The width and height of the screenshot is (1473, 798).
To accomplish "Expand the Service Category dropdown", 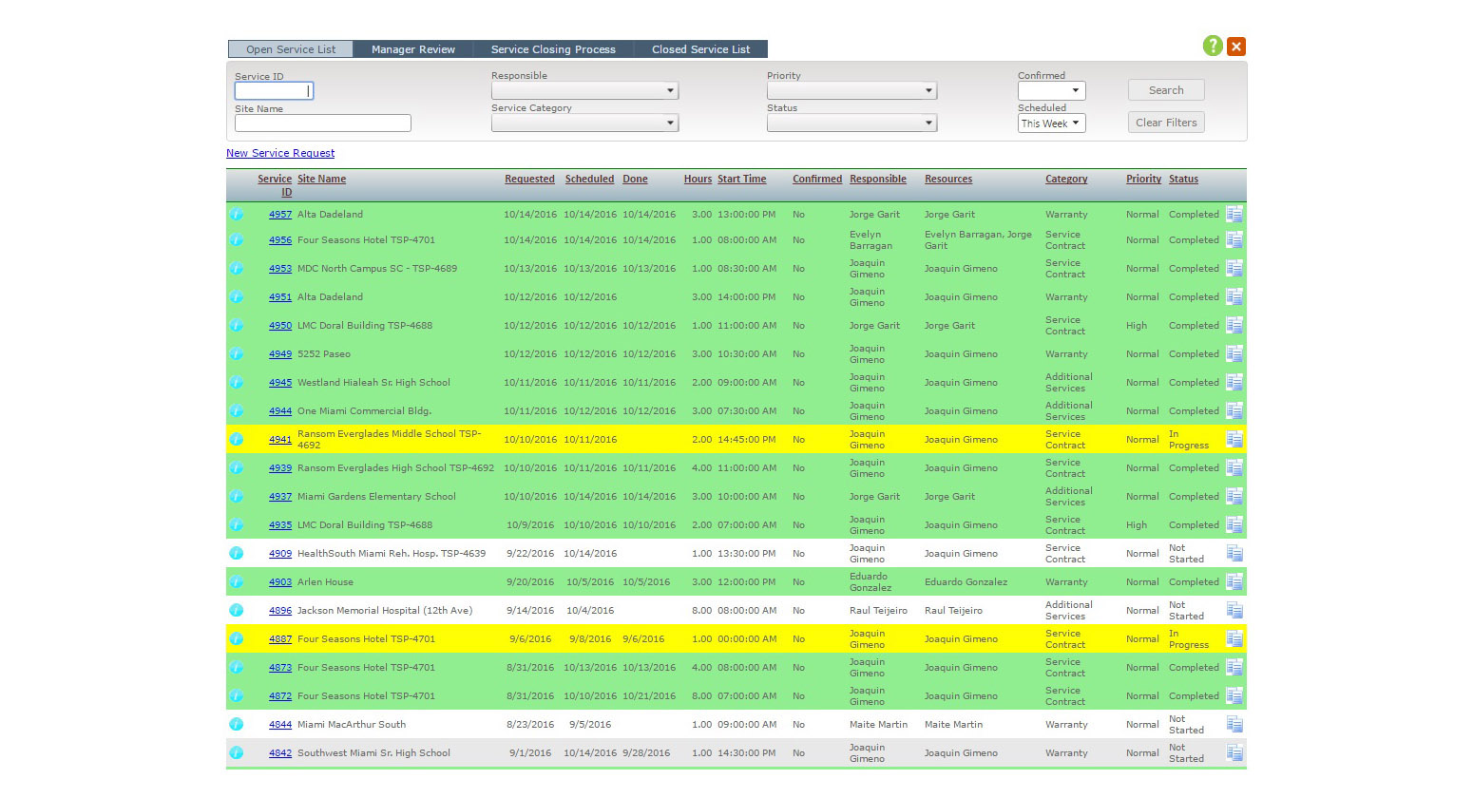I will pos(584,123).
